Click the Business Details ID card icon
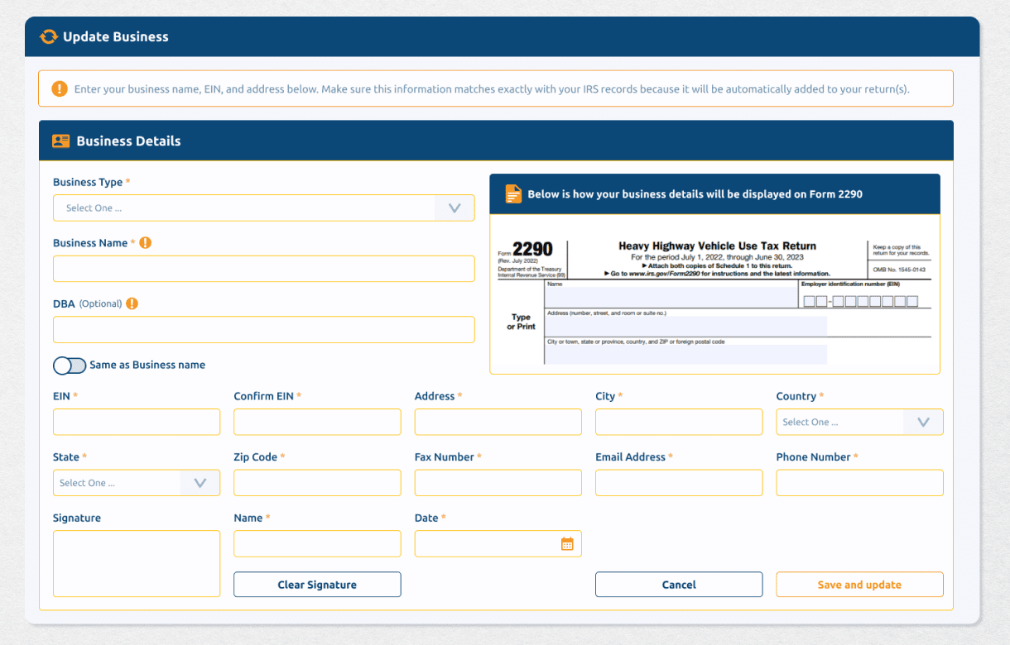 pyautogui.click(x=60, y=141)
